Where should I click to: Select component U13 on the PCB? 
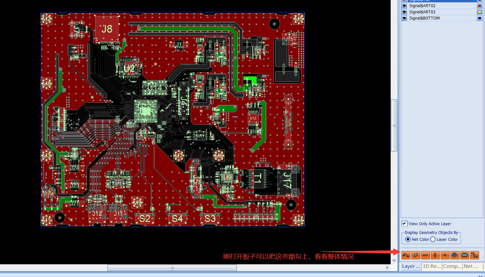pyautogui.click(x=253, y=119)
